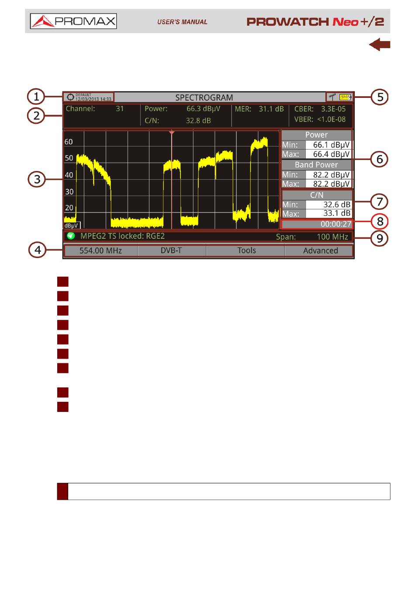The height and width of the screenshot is (603, 415).
Task: Open the Tools softkey menu
Action: pos(246,251)
